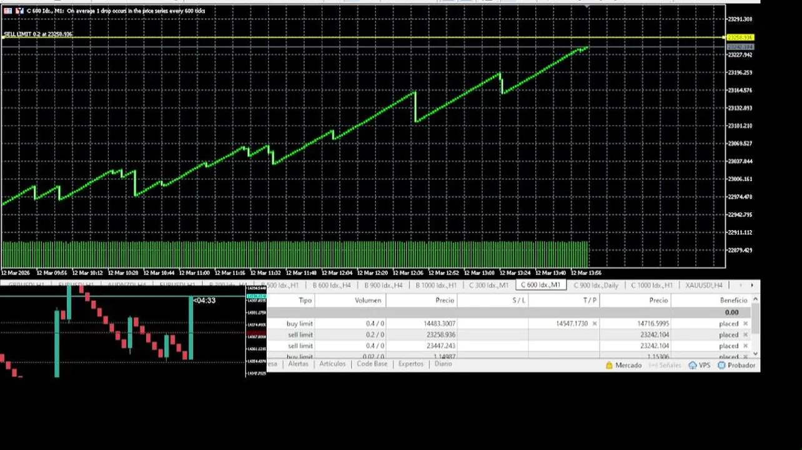Click the one-click trading icon on the chart
This screenshot has width=802, height=450.
coord(7,11)
